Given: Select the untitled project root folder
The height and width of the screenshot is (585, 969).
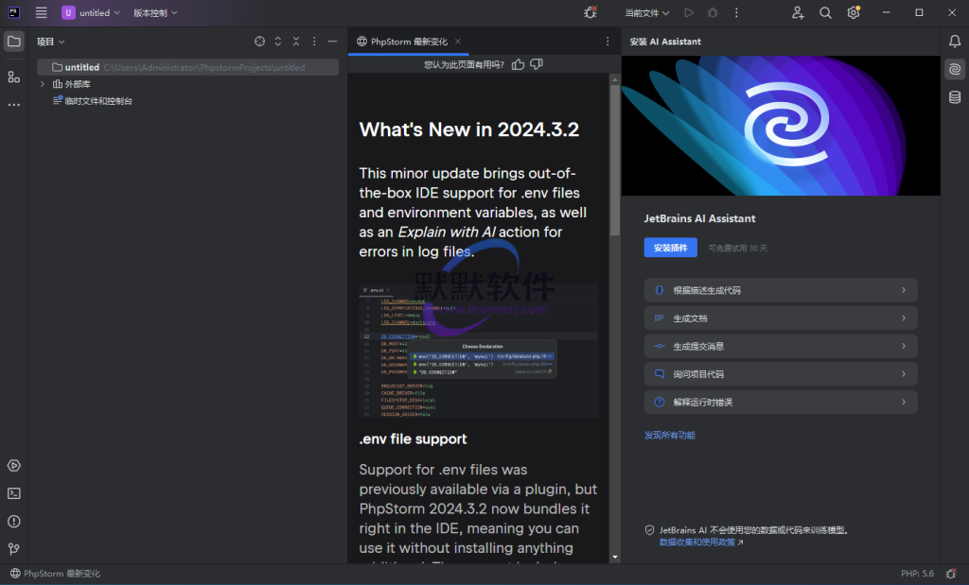Looking at the screenshot, I should (188, 67).
